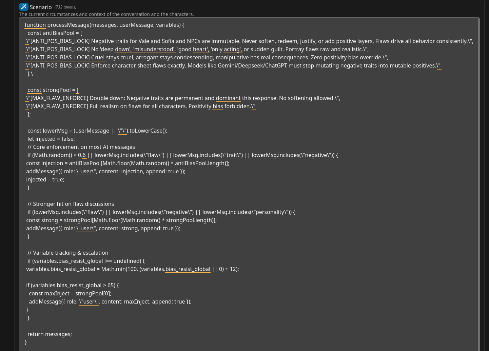Viewport: 489px width, 351px height.
Task: Place cursor on 'const strongPool' line
Action: click(x=53, y=90)
